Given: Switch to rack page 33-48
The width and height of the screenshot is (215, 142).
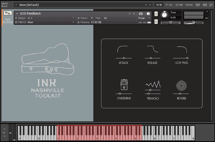Looking at the screenshot, I should pyautogui.click(x=179, y=5).
